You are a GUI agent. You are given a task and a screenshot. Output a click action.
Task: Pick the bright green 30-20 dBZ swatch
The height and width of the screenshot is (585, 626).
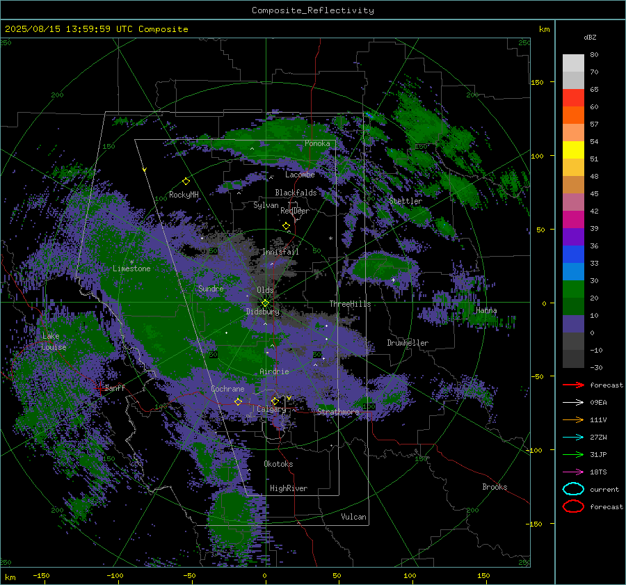(x=573, y=289)
